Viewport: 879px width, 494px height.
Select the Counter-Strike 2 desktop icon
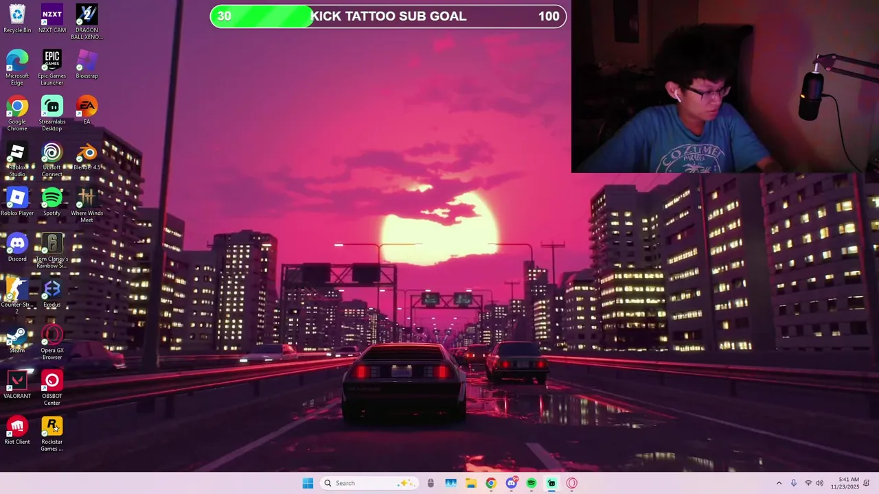click(17, 296)
